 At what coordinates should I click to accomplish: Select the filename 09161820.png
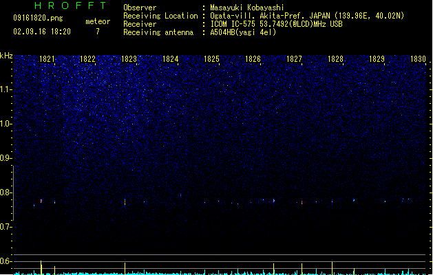(x=38, y=18)
